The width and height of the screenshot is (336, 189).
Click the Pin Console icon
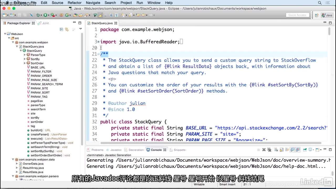pos(305,150)
